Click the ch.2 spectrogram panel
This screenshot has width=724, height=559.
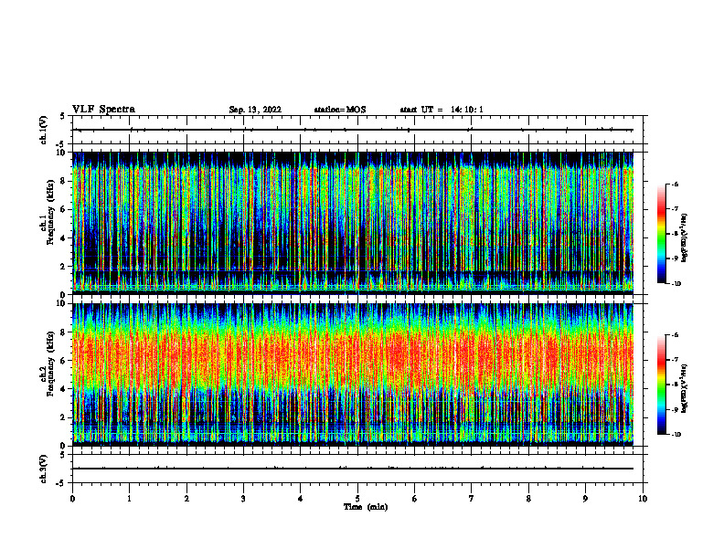click(x=353, y=374)
